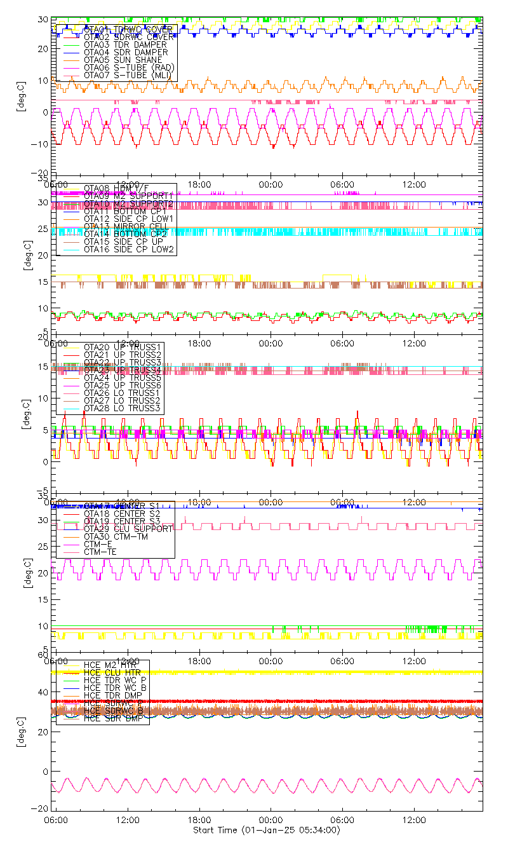508x858 pixels.
Task: Click the 'OTA03 TDR DAMPER' legend entry
Action: pyautogui.click(x=125, y=44)
